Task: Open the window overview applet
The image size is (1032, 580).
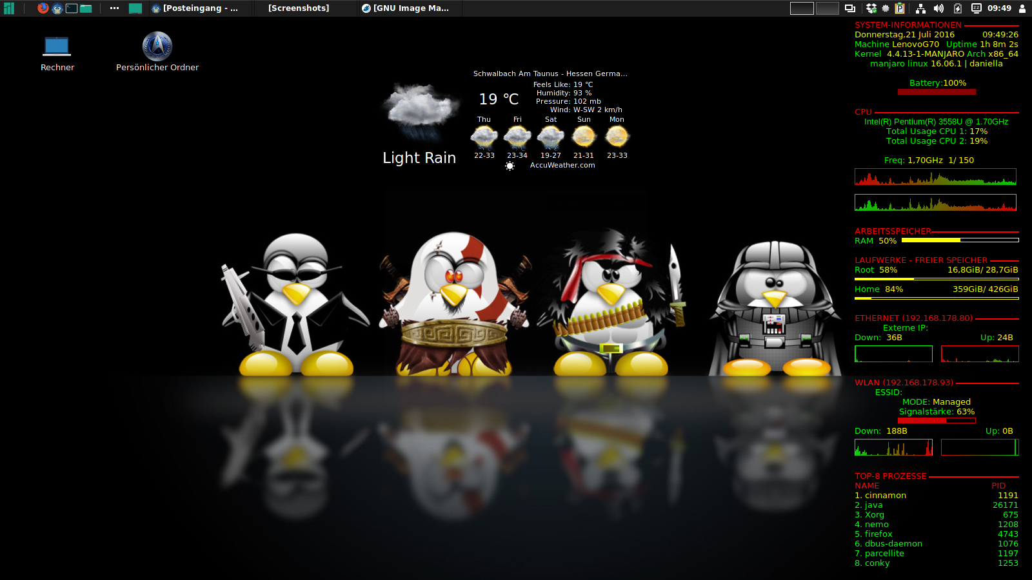Action: [x=850, y=8]
